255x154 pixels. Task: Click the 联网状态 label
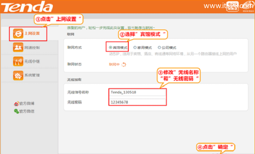pyautogui.click(x=74, y=64)
